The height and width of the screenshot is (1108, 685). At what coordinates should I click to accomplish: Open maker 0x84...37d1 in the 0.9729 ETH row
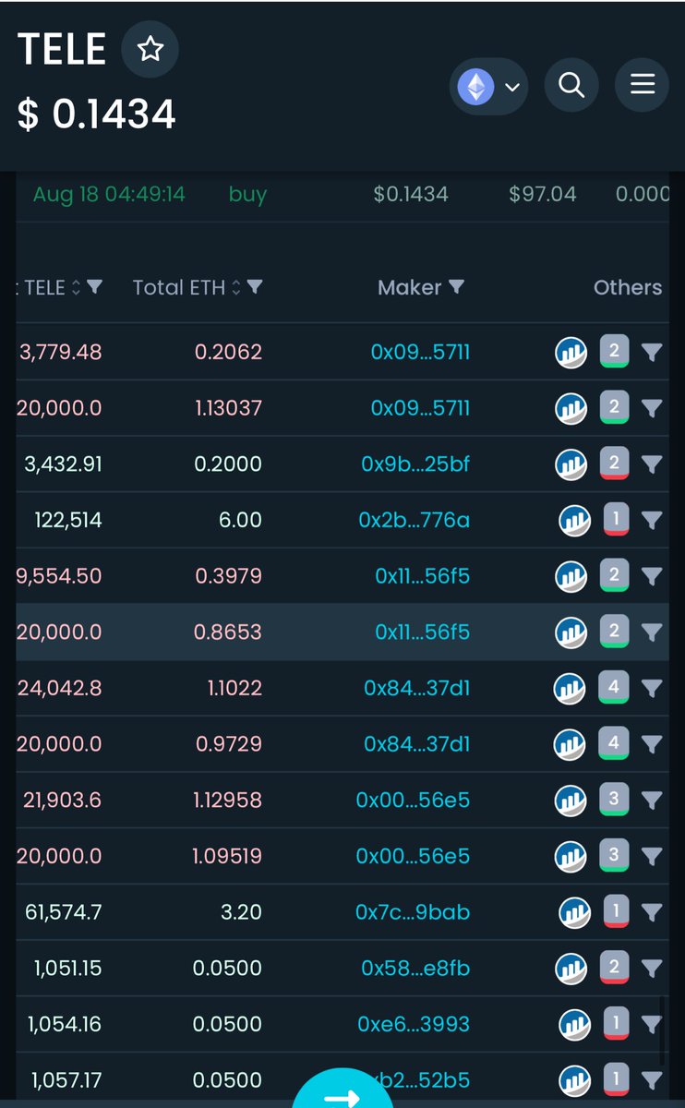(416, 743)
